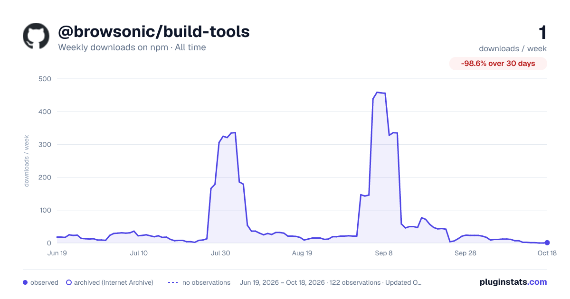
Task: Click the 'Sep 8' x-axis label
Action: click(x=384, y=253)
